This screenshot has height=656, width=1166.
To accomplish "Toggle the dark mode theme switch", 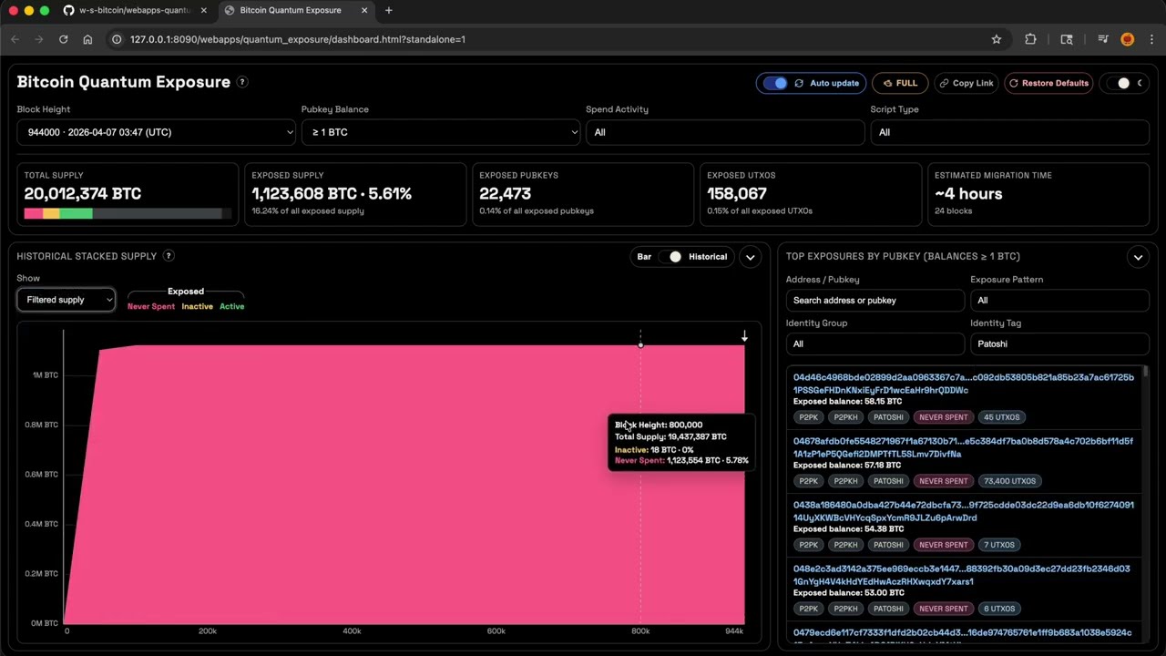I will (1124, 83).
